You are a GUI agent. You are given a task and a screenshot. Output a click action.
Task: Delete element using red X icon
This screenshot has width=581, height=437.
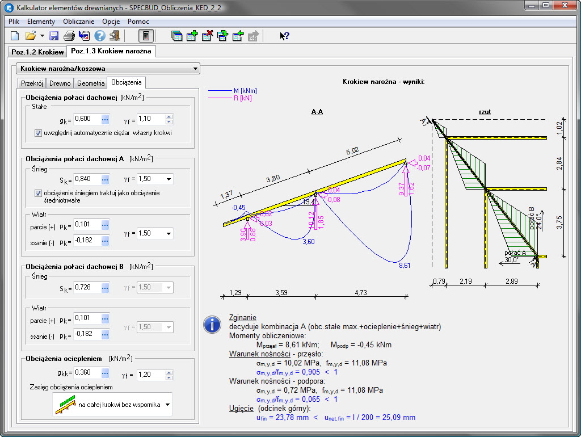(207, 36)
